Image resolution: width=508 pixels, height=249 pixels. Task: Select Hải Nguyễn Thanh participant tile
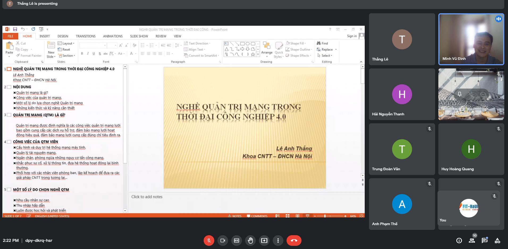tap(402, 94)
